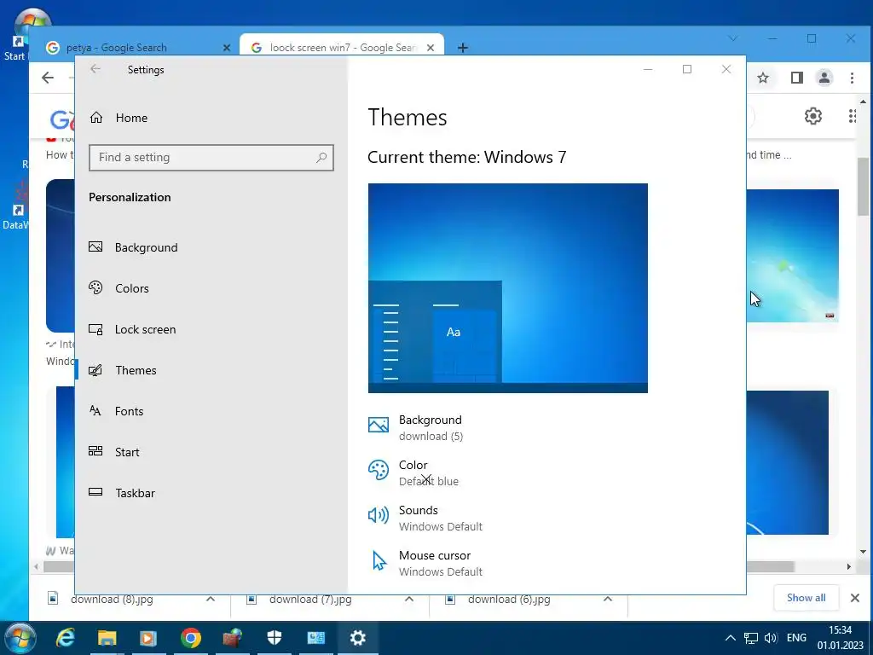Click the Mouse cursor arrow icon in Themes
This screenshot has height=655, width=873.
click(379, 561)
